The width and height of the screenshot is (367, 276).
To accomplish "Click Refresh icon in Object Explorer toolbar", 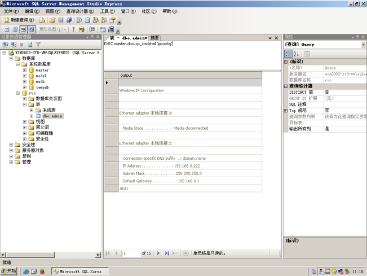I will (30, 45).
